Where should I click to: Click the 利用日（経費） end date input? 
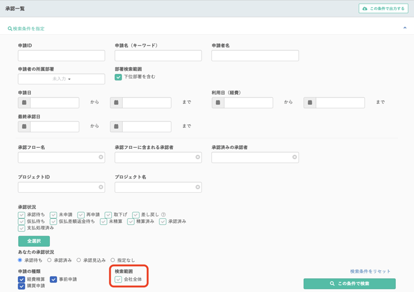[341, 103]
